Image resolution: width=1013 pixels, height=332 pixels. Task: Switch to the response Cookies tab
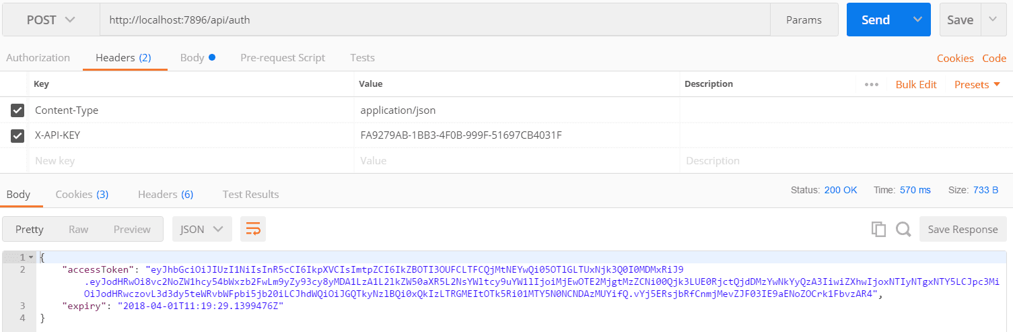(82, 195)
